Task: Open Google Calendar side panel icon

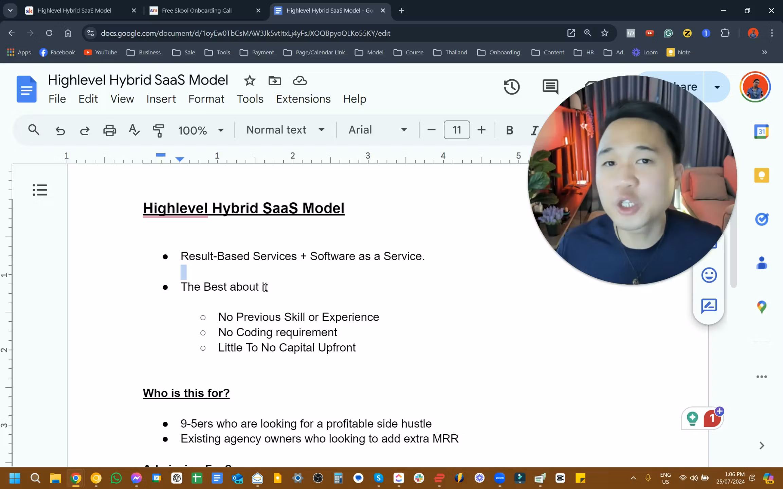Action: click(761, 131)
